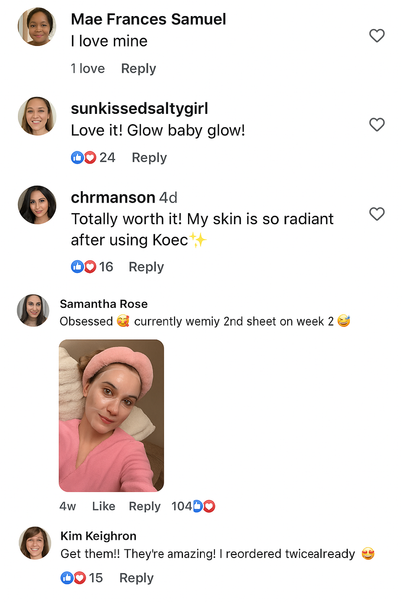Image resolution: width=402 pixels, height=603 pixels.
Task: Open Samantha Rose's avatar
Action: click(x=33, y=310)
